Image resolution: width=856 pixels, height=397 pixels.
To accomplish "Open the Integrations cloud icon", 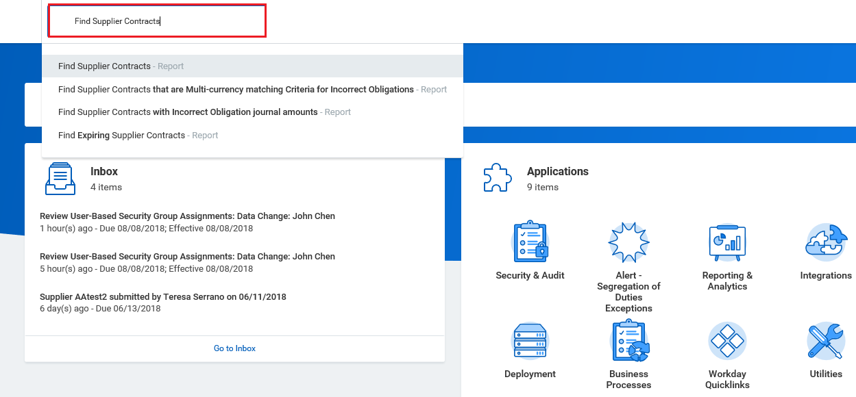I will 825,242.
